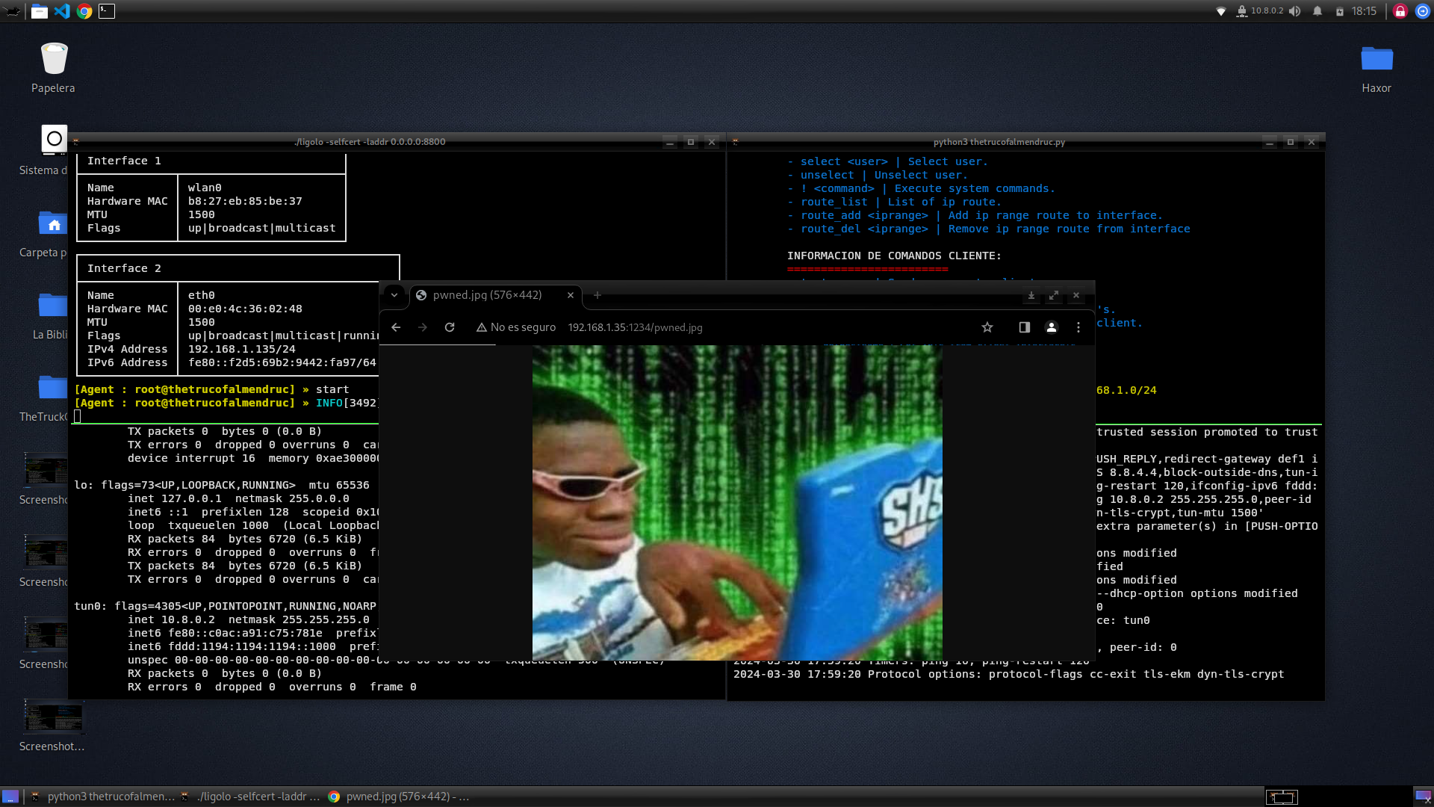Viewport: 1434px width, 807px height.
Task: Click 'INFORMACION DE COMANDOS CLIENTE:' heading
Action: click(x=894, y=256)
